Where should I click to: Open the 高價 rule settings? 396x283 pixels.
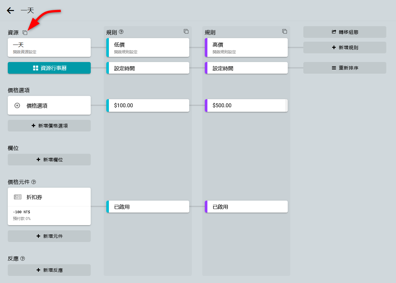(x=246, y=47)
